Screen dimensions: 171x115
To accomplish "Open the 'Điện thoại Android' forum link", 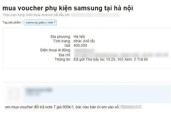I will (39, 15).
